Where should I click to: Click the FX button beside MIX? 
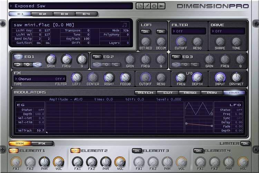click(x=42, y=143)
